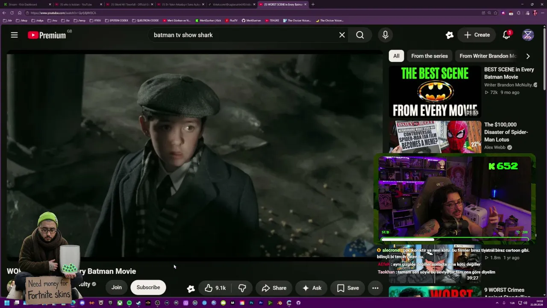
Task: Open Xbox app from the taskbar
Action: click(120, 303)
